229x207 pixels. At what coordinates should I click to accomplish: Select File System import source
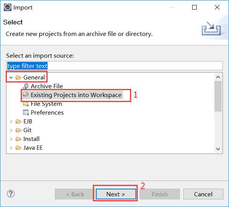click(x=46, y=104)
